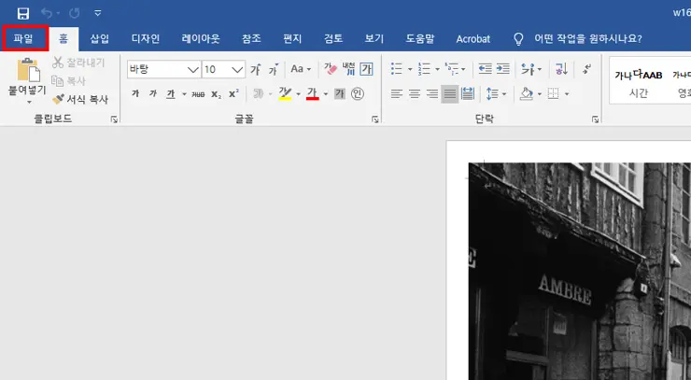Click the 붙여넣기 paste icon
This screenshot has width=691, height=380.
[28, 71]
